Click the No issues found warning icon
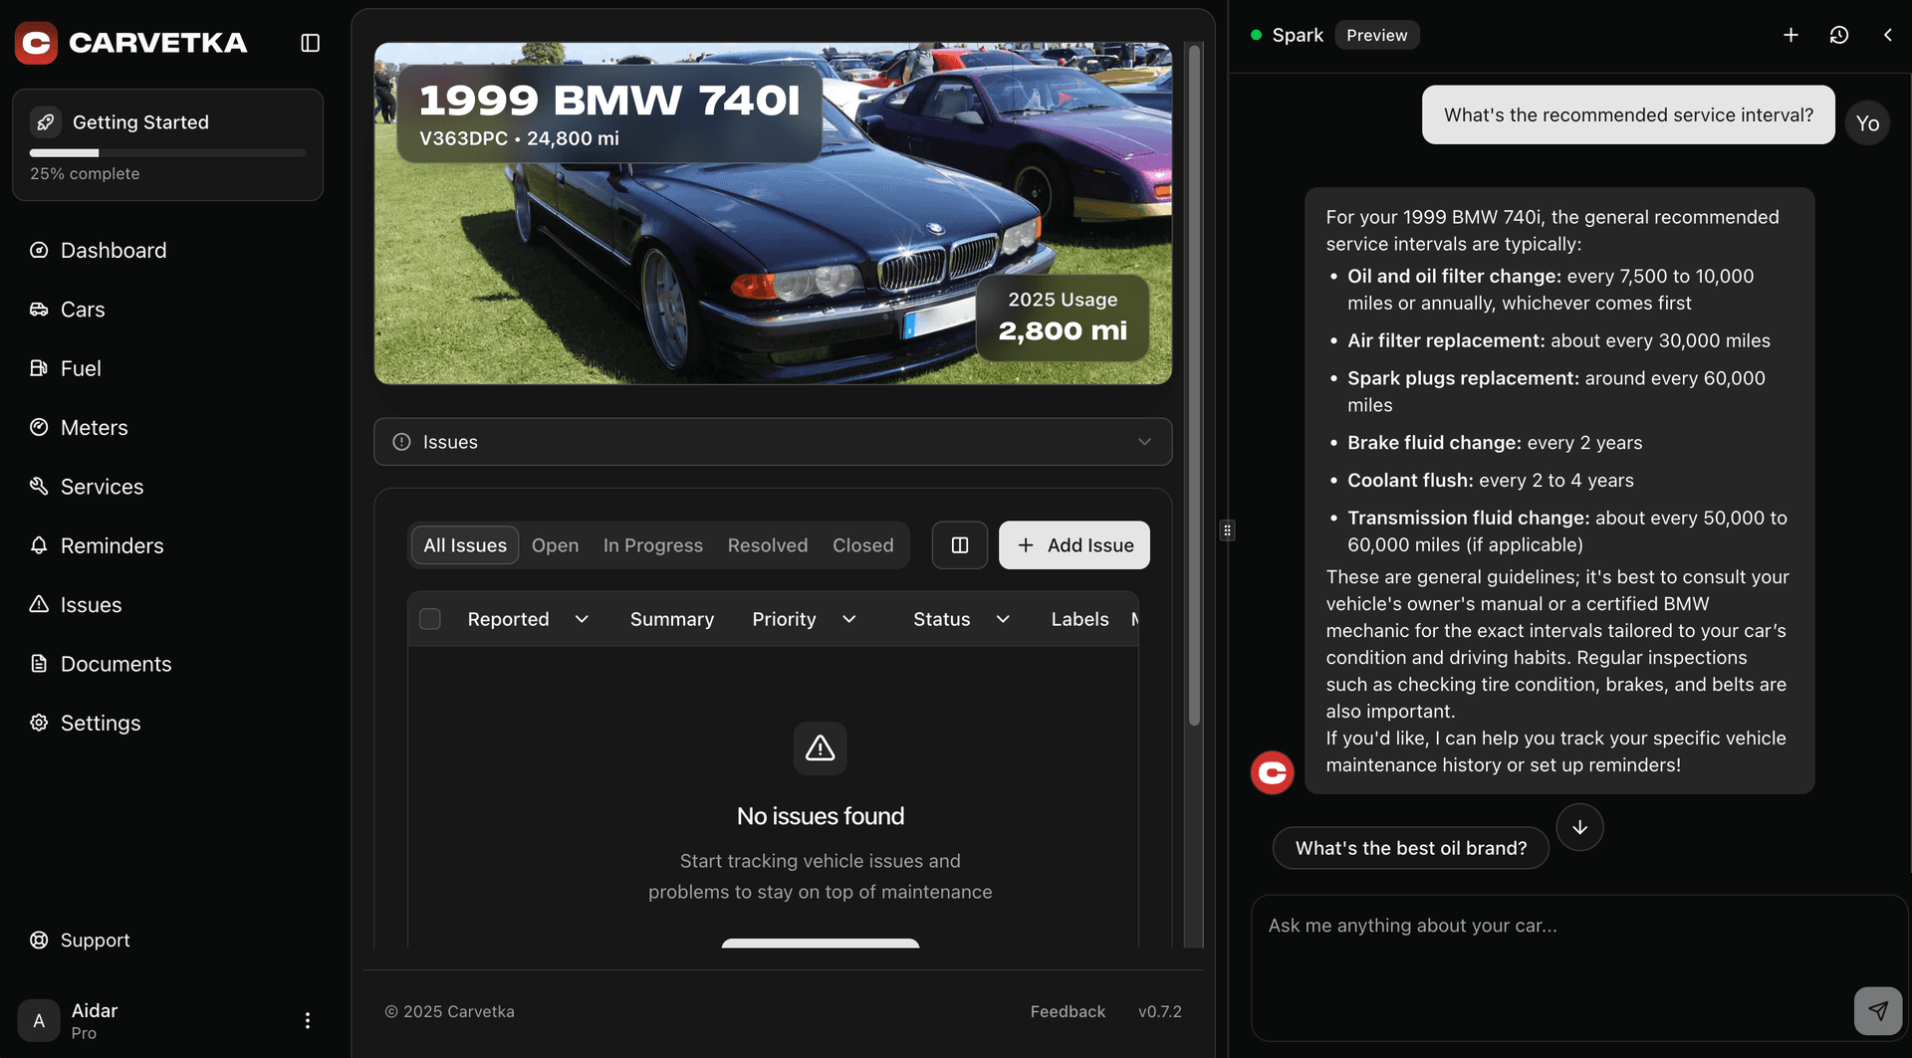Screen dimensions: 1912x1058 click(821, 748)
